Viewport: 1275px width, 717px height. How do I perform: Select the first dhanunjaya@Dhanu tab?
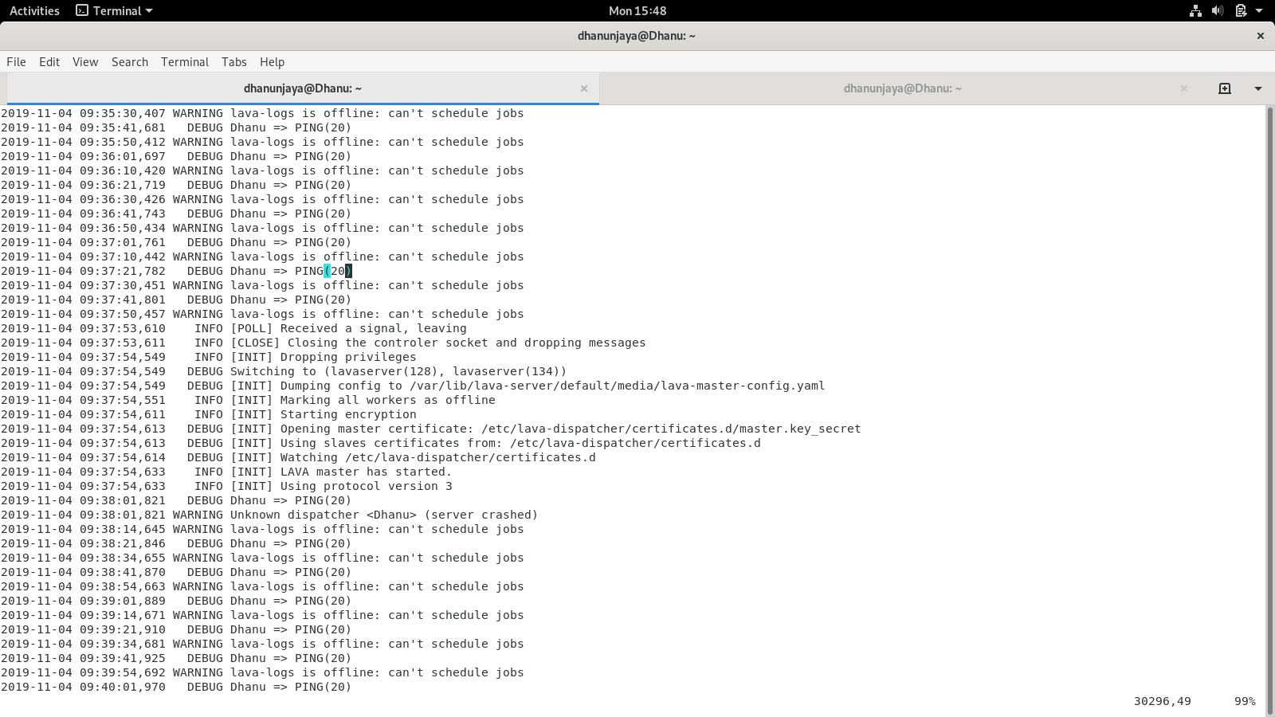pyautogui.click(x=303, y=88)
